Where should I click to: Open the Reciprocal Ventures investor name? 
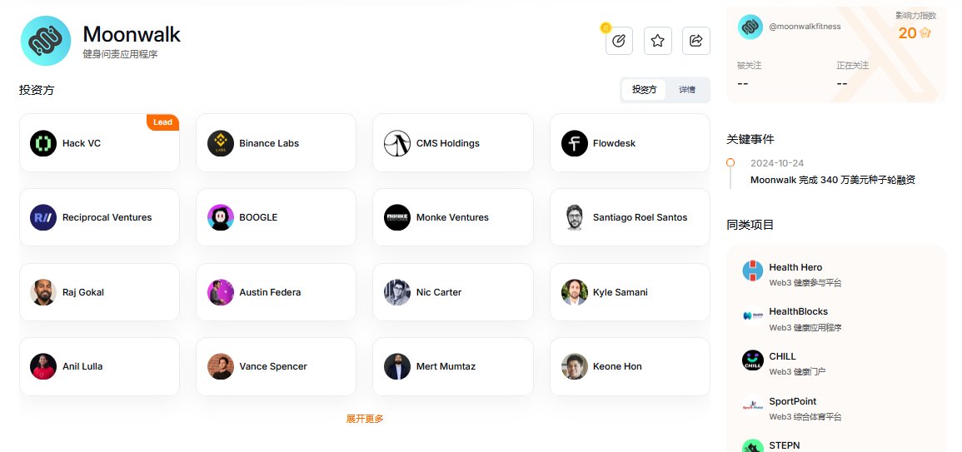point(107,217)
